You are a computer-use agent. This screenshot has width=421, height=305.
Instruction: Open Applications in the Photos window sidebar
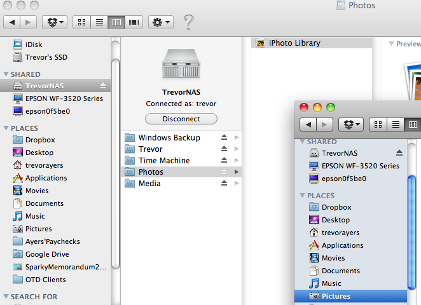55,178
